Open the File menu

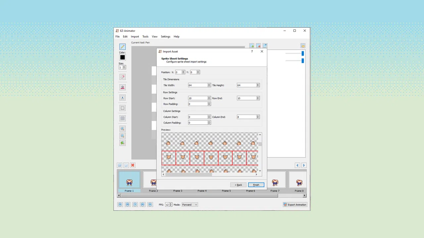coord(118,37)
